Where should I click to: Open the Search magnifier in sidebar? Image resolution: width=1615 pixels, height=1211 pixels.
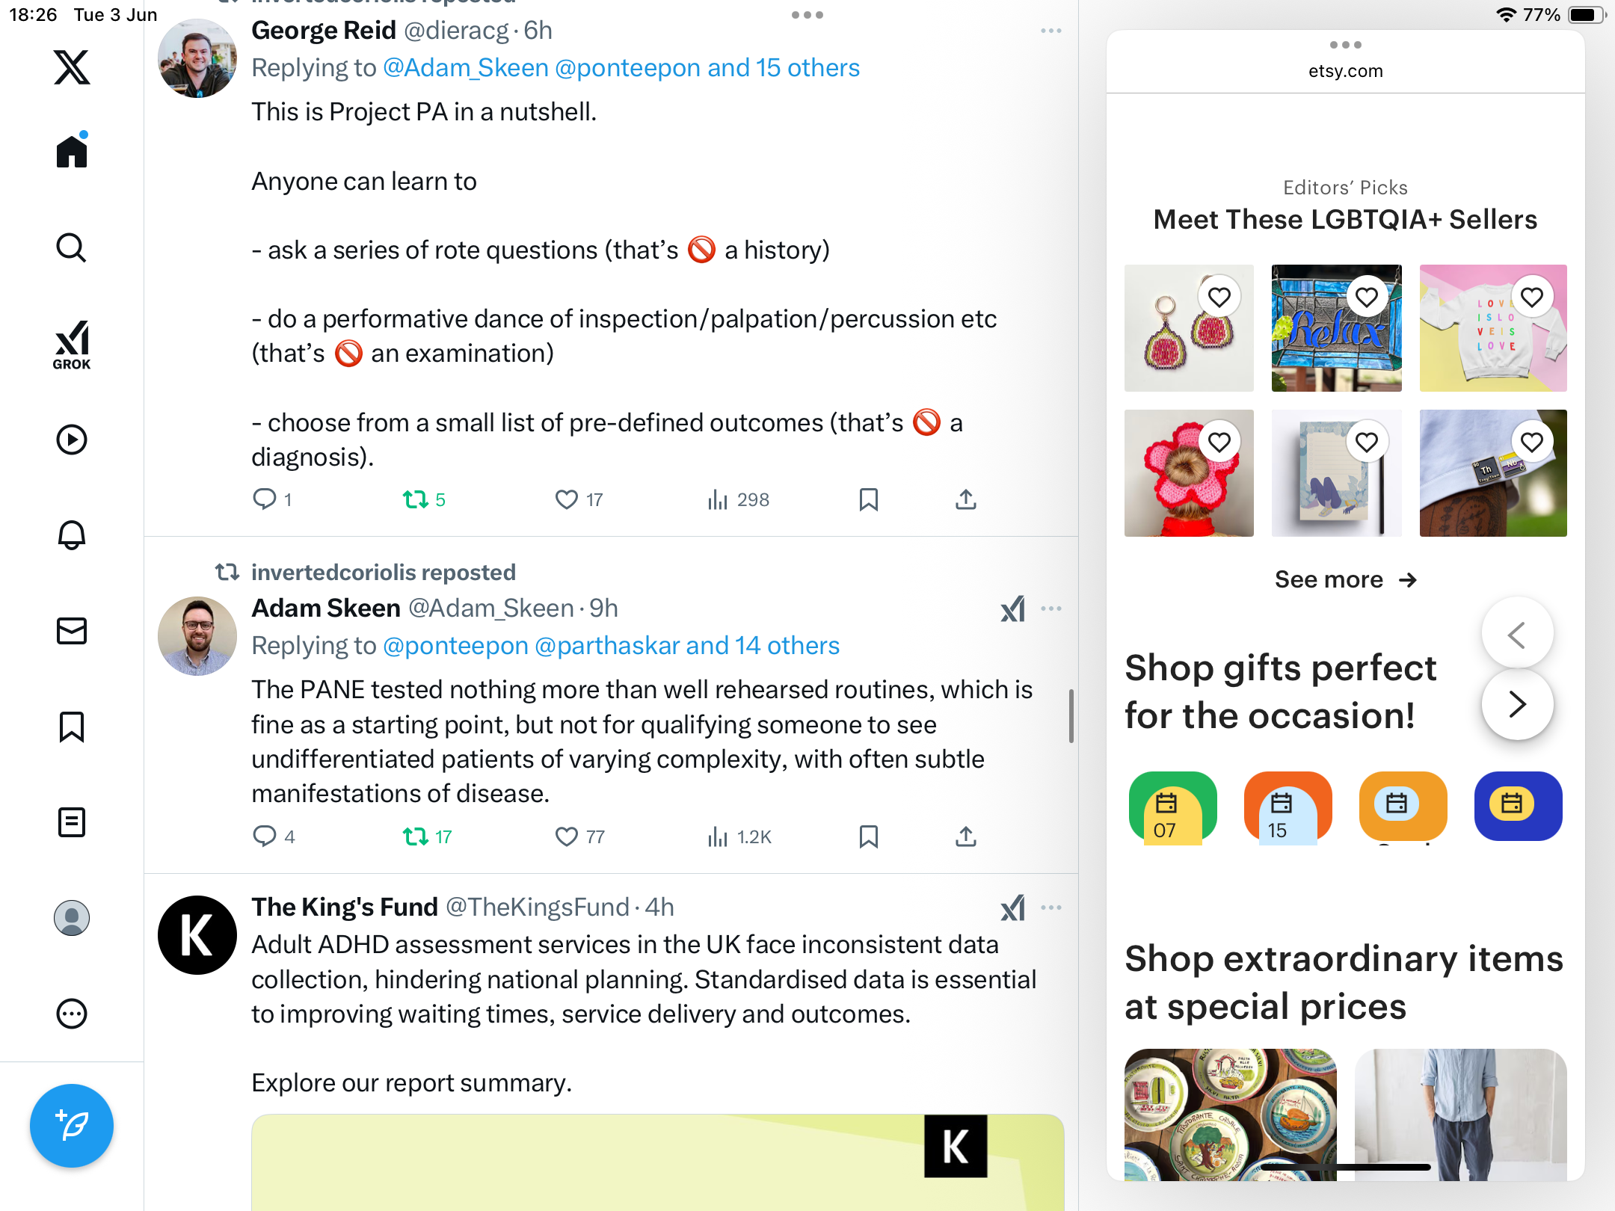[x=72, y=247]
